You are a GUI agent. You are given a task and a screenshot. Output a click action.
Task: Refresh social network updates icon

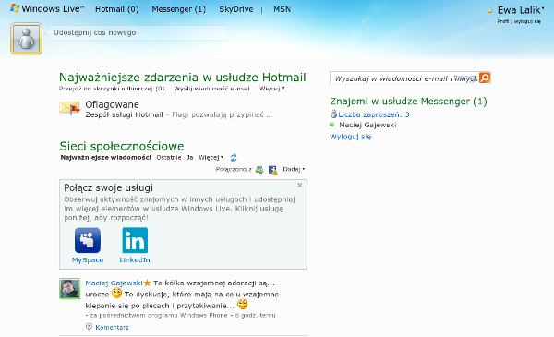(234, 158)
